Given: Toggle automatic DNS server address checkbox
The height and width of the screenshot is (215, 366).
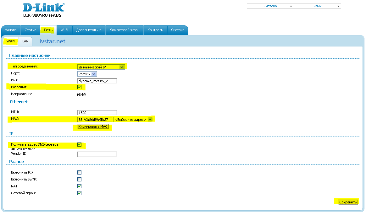Looking at the screenshot, I should click(x=80, y=145).
